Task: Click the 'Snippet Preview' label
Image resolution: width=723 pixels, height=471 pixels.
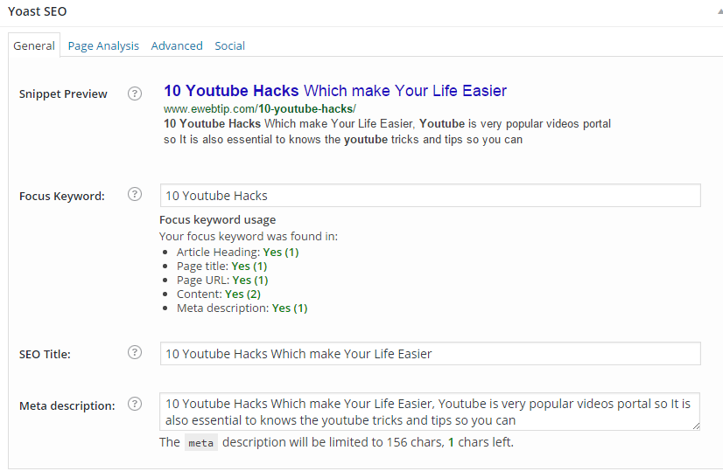Action: click(63, 94)
